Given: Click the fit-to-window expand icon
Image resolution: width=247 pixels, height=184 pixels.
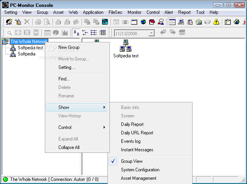Looking at the screenshot, I should click(18, 33).
